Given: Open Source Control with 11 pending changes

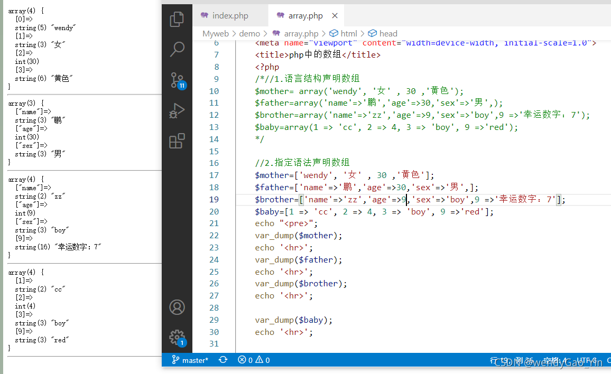Looking at the screenshot, I should [178, 81].
